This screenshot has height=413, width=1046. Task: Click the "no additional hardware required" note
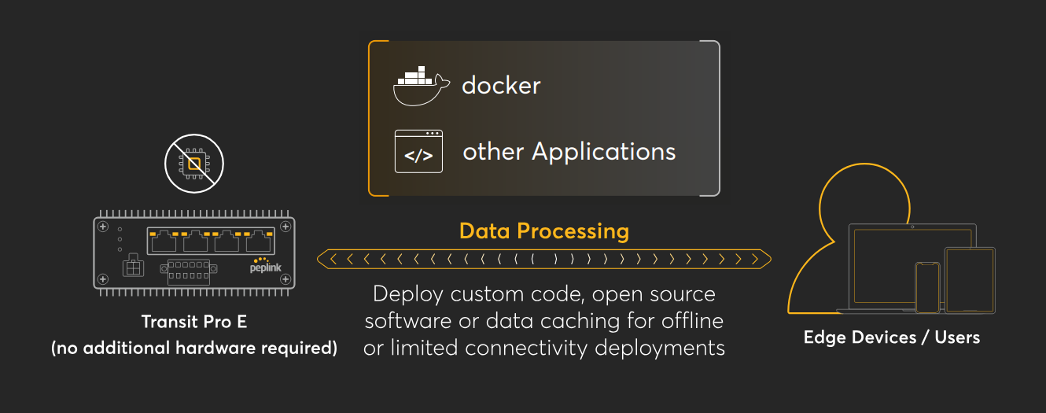tap(193, 348)
